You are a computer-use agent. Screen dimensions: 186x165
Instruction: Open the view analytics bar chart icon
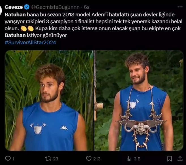[129, 159]
